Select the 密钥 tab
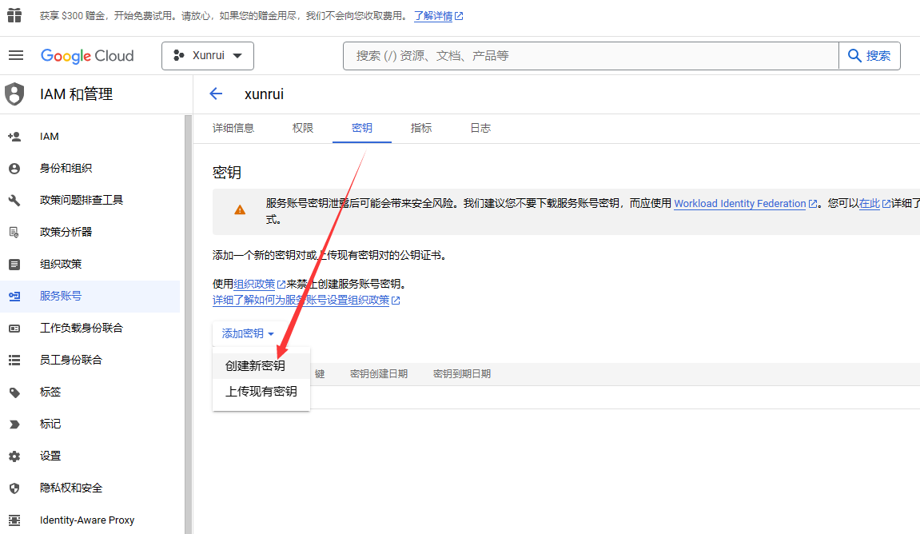Screen dimensions: 920x534 tap(361, 128)
